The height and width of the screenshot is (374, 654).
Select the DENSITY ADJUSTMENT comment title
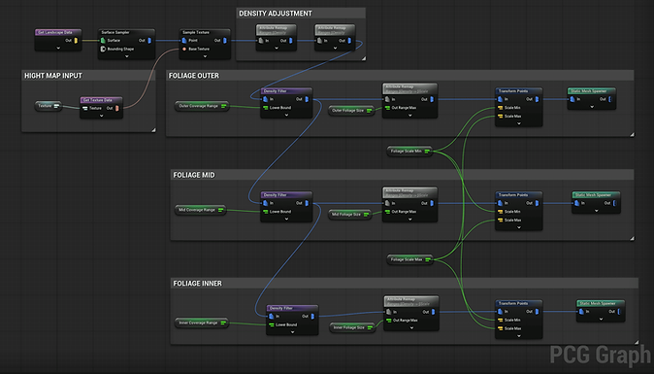276,14
